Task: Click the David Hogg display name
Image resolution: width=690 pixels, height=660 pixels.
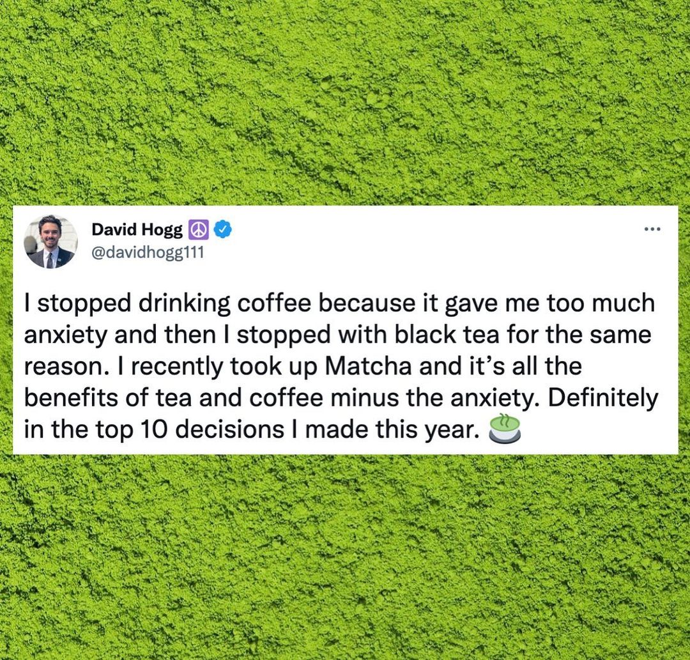Action: coord(137,229)
